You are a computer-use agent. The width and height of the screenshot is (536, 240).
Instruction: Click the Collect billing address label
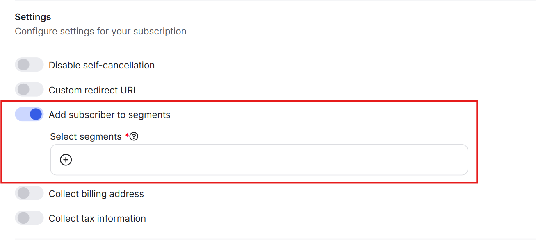coord(96,194)
